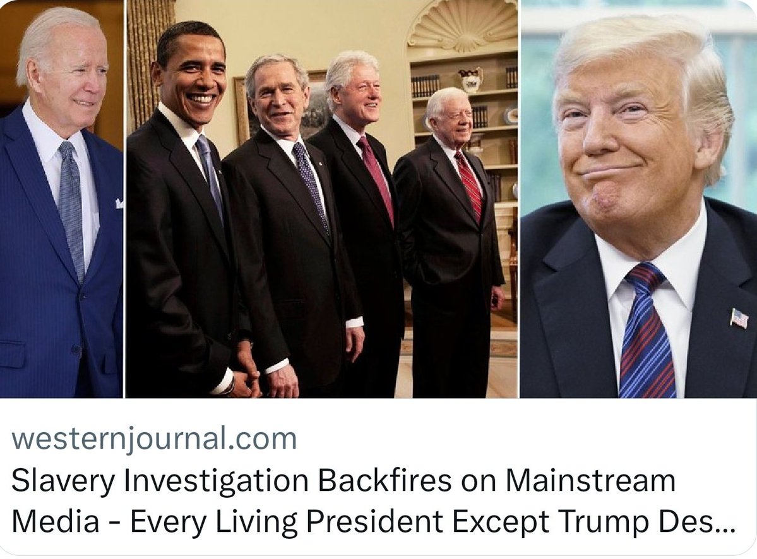Click the headline line starting "Slavery Investigation Backfires"
The height and width of the screenshot is (559, 757).
click(x=343, y=480)
